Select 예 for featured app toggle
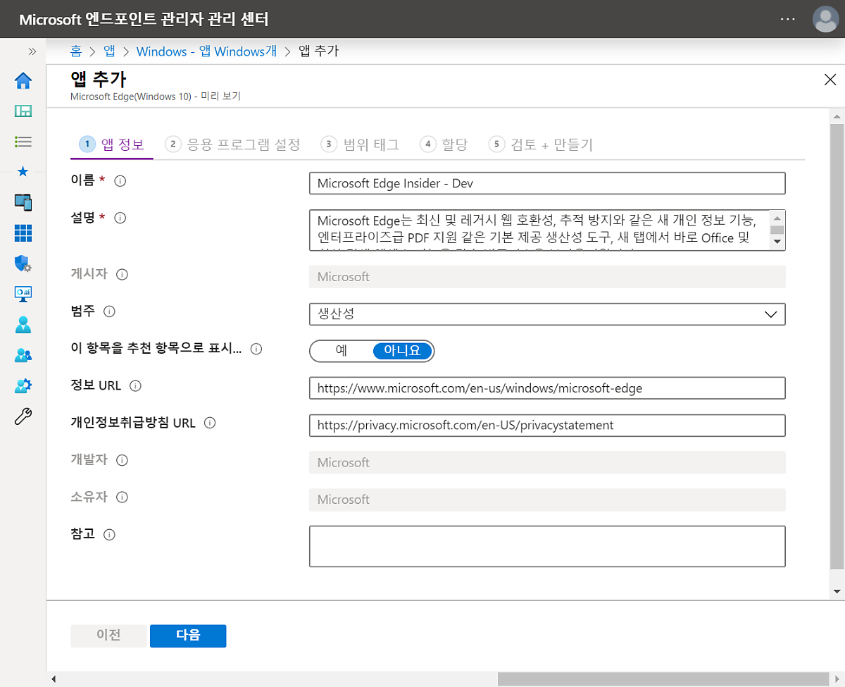The height and width of the screenshot is (687, 845). pos(342,350)
